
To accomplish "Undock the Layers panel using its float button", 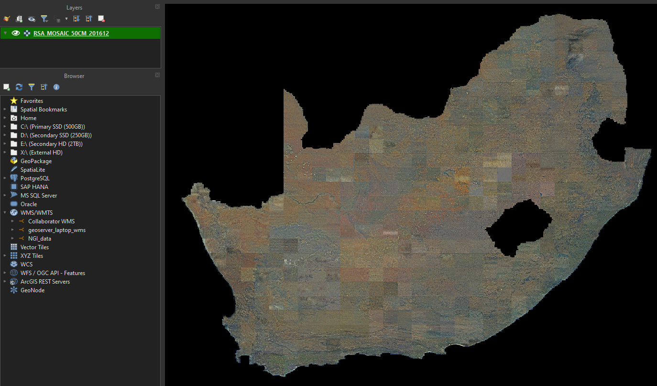I will click(157, 7).
